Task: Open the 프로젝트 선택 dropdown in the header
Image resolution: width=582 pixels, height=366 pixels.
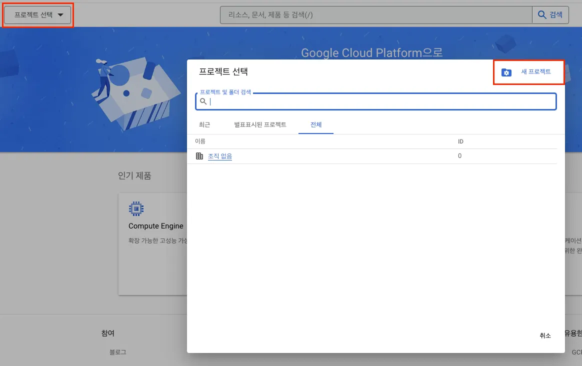Action: click(x=37, y=15)
